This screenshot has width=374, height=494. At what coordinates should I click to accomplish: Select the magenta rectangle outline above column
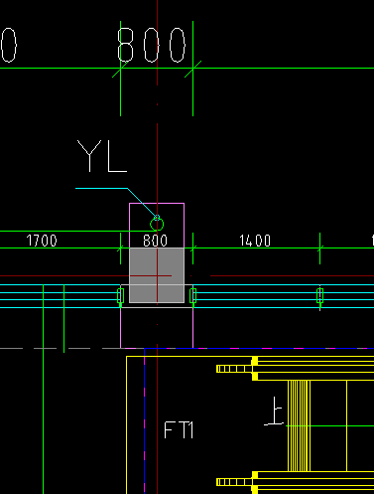(157, 226)
